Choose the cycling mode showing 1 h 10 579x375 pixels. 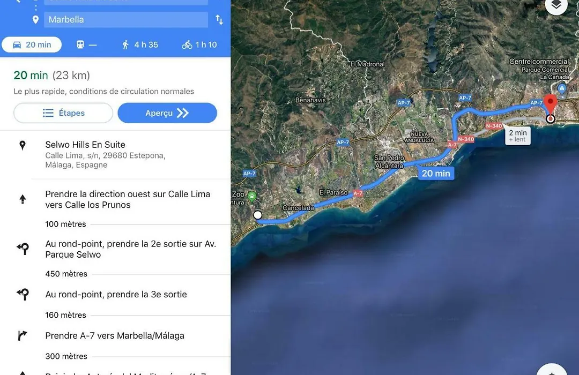coord(199,44)
